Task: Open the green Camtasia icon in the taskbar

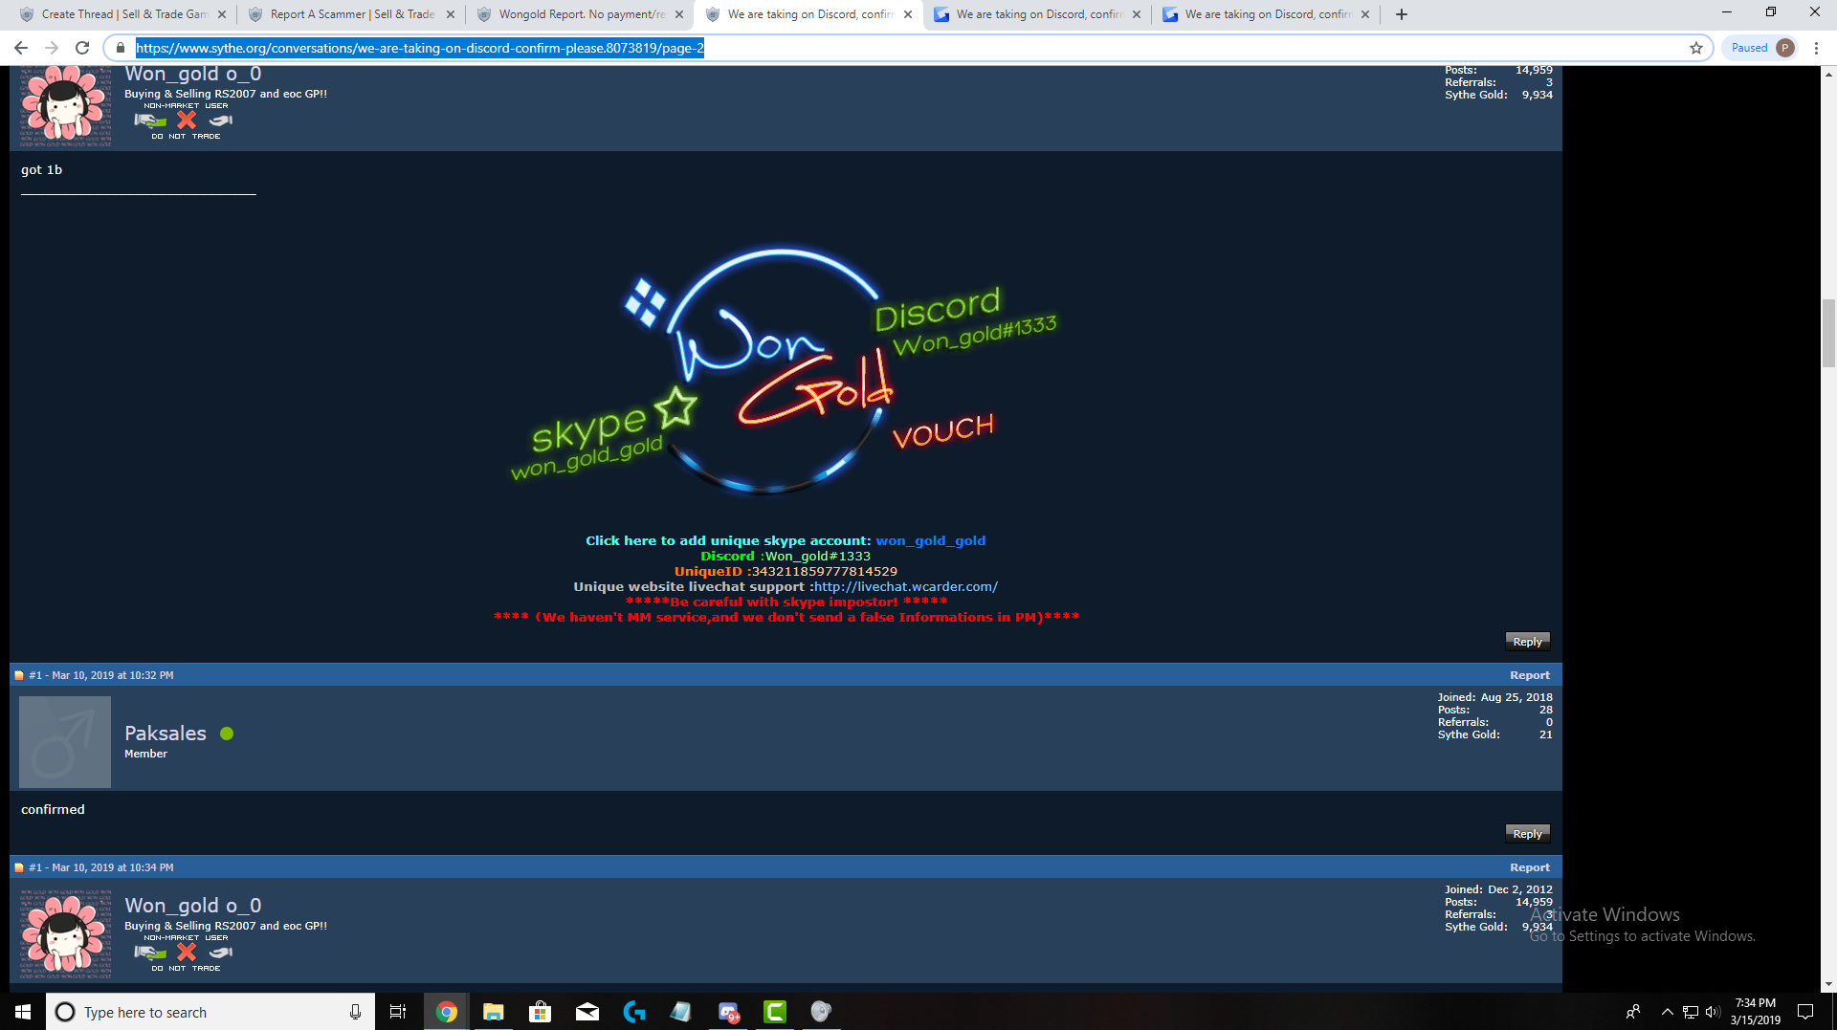Action: (x=774, y=1012)
